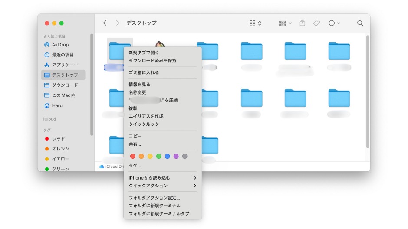Filter by the グリーン tag
408x229 pixels.
[63, 169]
